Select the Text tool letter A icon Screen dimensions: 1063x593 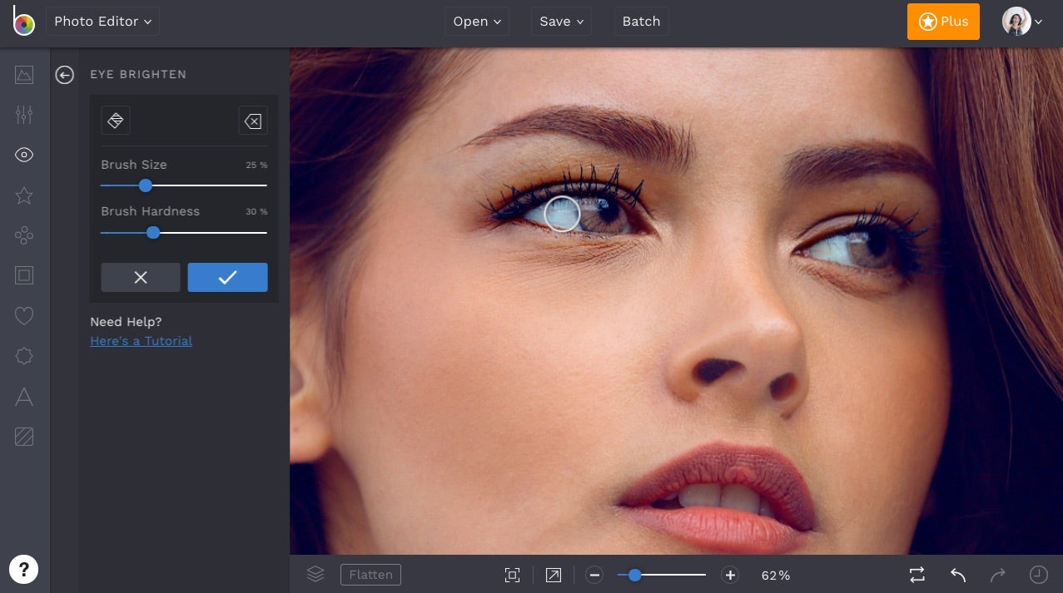click(24, 397)
